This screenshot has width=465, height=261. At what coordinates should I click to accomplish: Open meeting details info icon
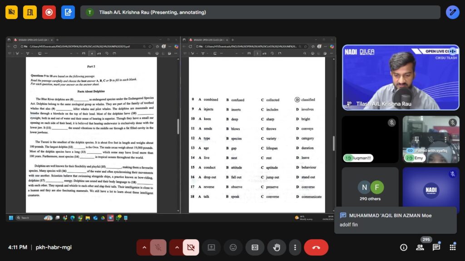pyautogui.click(x=403, y=247)
